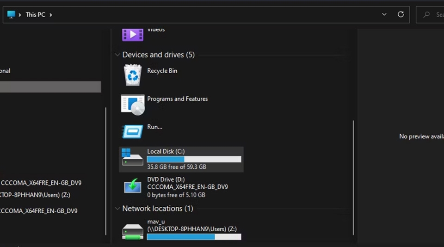Click the Run... label
The width and height of the screenshot is (444, 247).
154,127
